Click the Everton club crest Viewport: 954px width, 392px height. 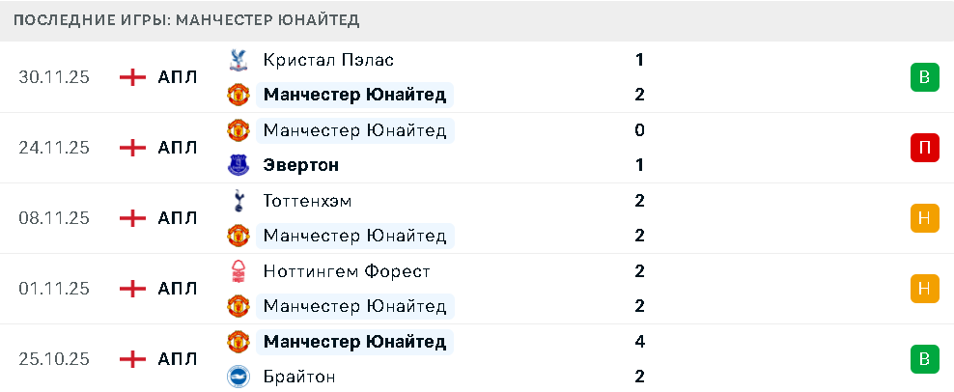[238, 165]
